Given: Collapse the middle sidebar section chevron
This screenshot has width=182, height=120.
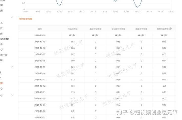Looking at the screenshot, I should [12, 67].
